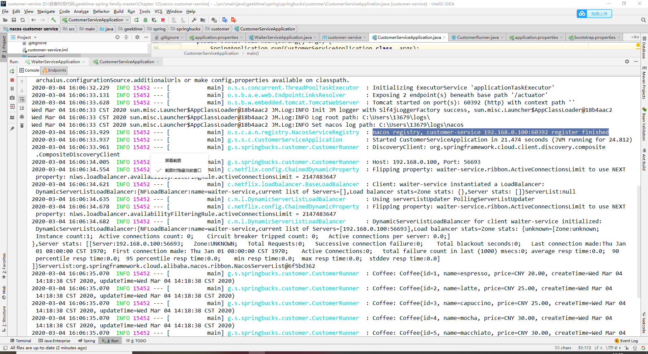Open the Terminal tool window

[21, 341]
